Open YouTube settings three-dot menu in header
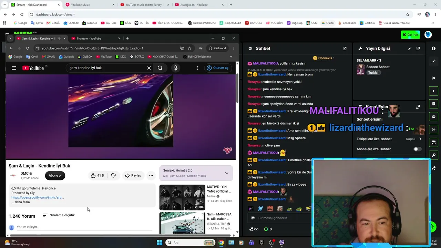Screen dimensions: 441x248 click(198, 68)
